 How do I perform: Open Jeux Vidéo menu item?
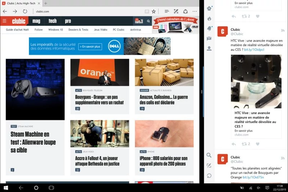click(100, 30)
